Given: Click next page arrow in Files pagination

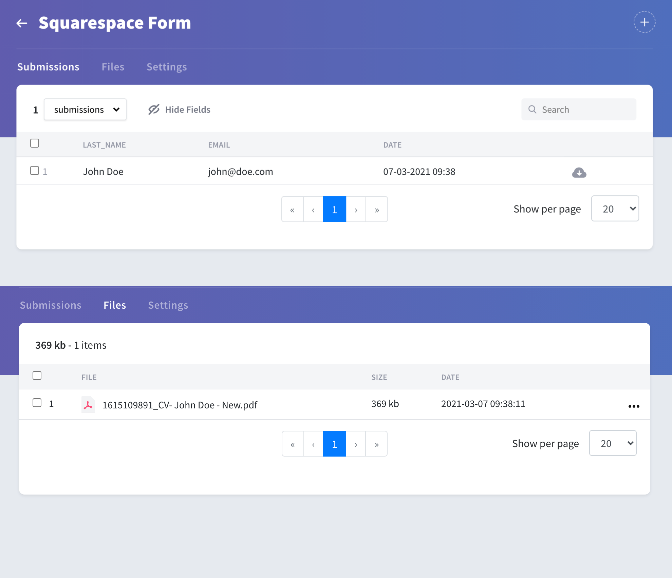Looking at the screenshot, I should [x=355, y=443].
